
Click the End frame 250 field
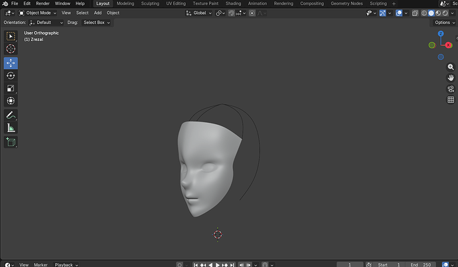pos(421,264)
